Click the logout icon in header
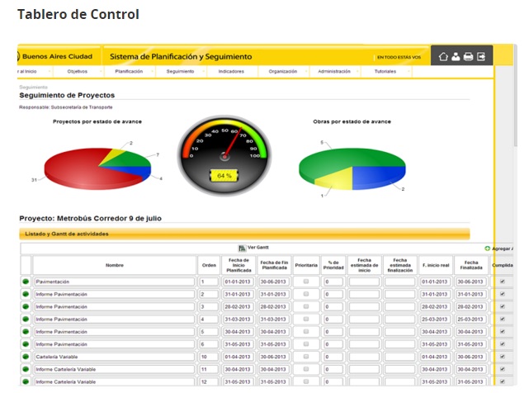Viewport: 529px width, 393px height. 481,57
